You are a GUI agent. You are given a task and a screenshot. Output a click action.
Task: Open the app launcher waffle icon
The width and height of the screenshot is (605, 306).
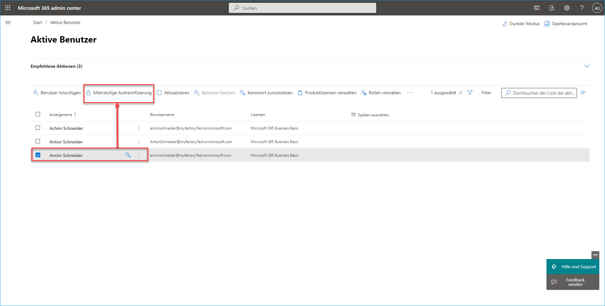click(8, 8)
